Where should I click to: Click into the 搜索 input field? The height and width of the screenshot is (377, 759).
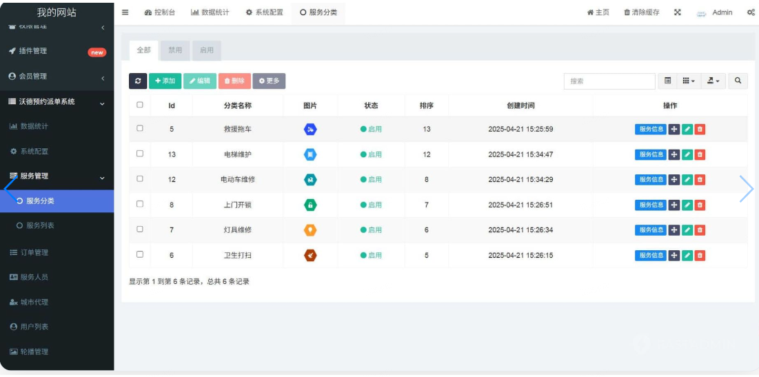(x=609, y=81)
